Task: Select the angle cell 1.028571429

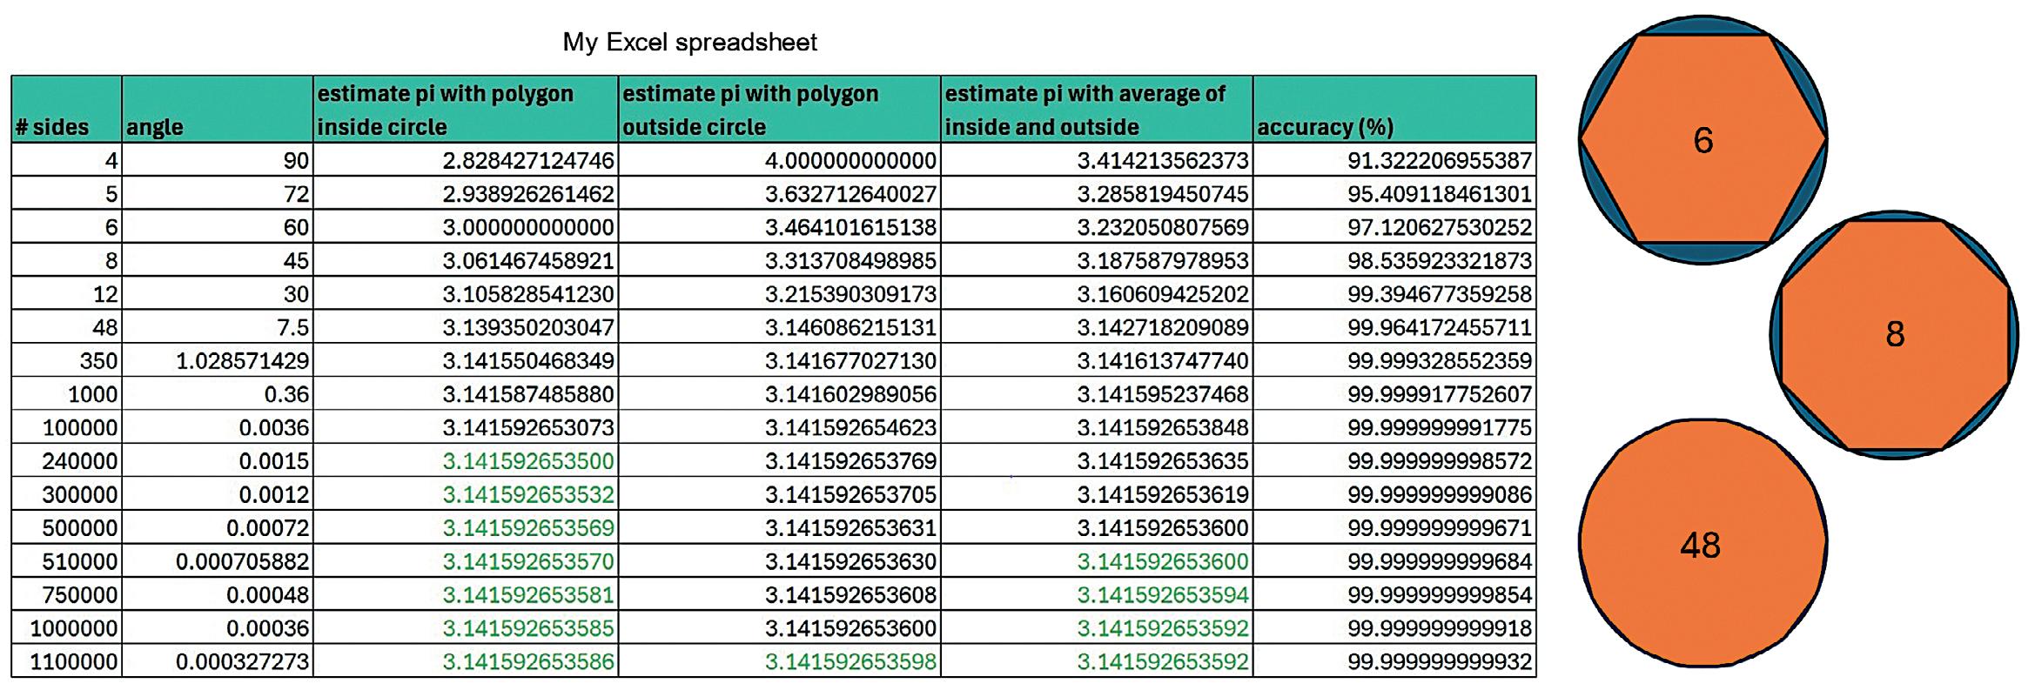Action: point(218,360)
